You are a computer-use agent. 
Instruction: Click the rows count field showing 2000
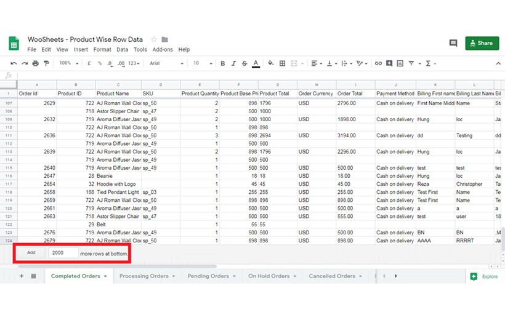pos(63,253)
